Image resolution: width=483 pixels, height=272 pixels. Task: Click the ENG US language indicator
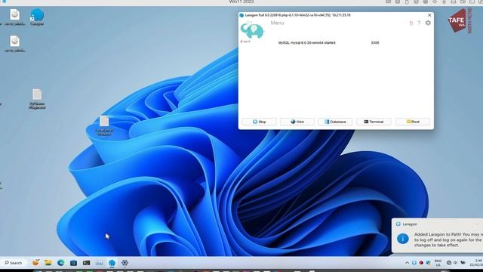coord(438,263)
